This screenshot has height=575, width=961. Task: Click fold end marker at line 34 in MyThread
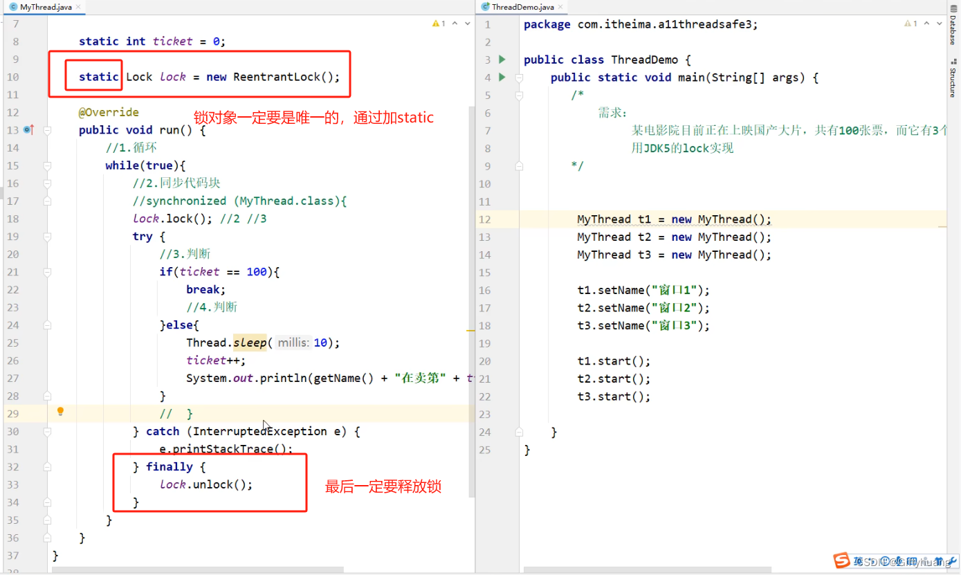tap(47, 503)
